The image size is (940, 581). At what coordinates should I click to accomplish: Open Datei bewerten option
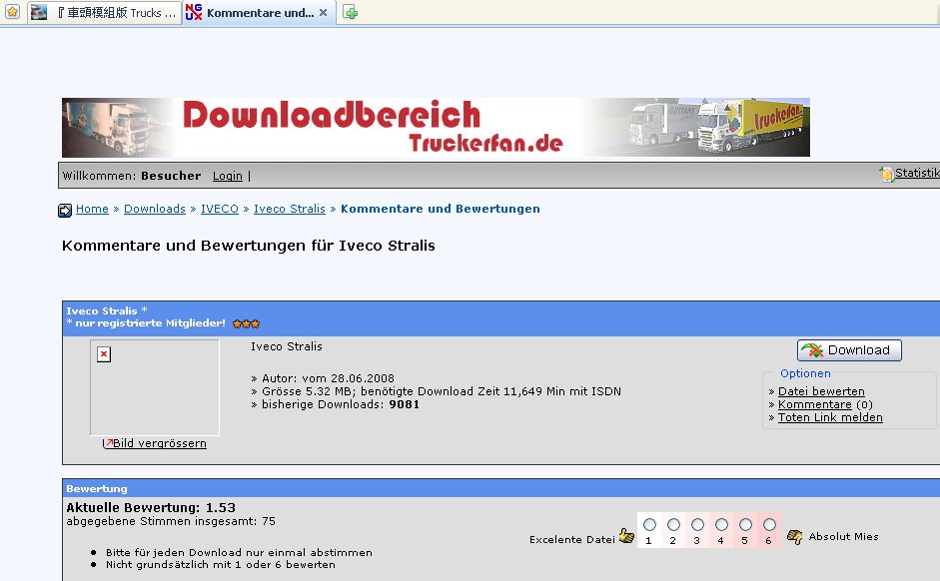pos(821,391)
